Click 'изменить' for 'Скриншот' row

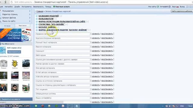click(x=96, y=51)
